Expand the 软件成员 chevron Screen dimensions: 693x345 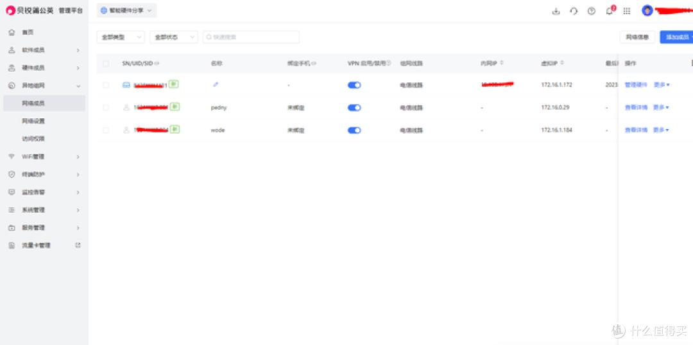point(78,50)
